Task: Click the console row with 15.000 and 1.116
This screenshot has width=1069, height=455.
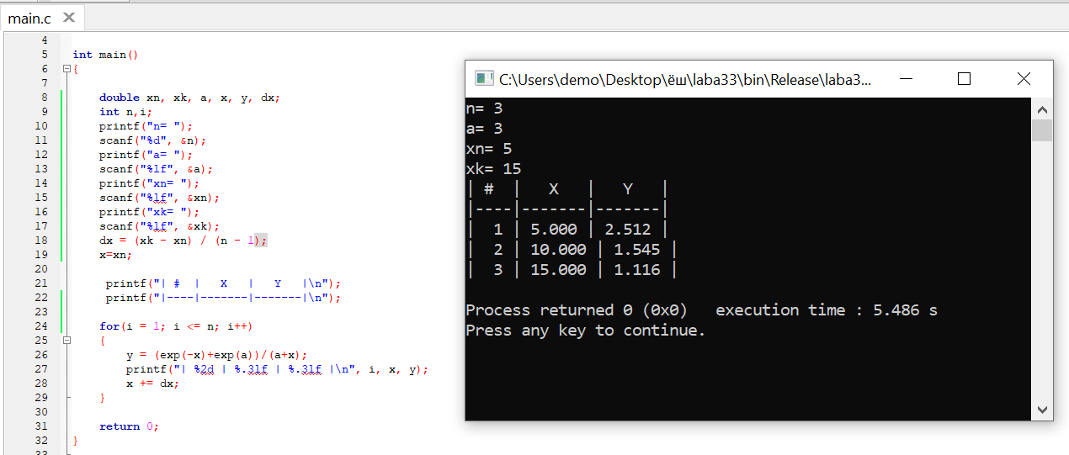Action: [572, 270]
